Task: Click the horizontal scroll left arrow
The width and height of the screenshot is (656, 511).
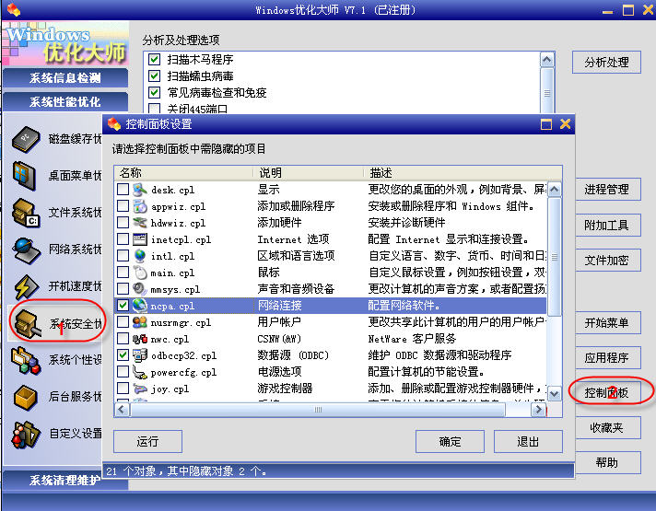Action: [x=122, y=410]
